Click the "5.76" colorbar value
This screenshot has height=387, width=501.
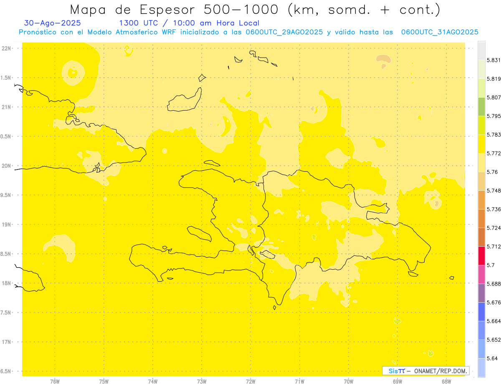tap(492, 172)
